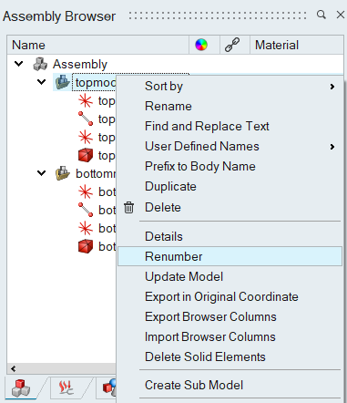Collapse the topmodel tree node
The height and width of the screenshot is (403, 347).
[41, 82]
